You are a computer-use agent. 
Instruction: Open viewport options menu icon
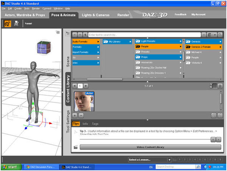coord(58,32)
